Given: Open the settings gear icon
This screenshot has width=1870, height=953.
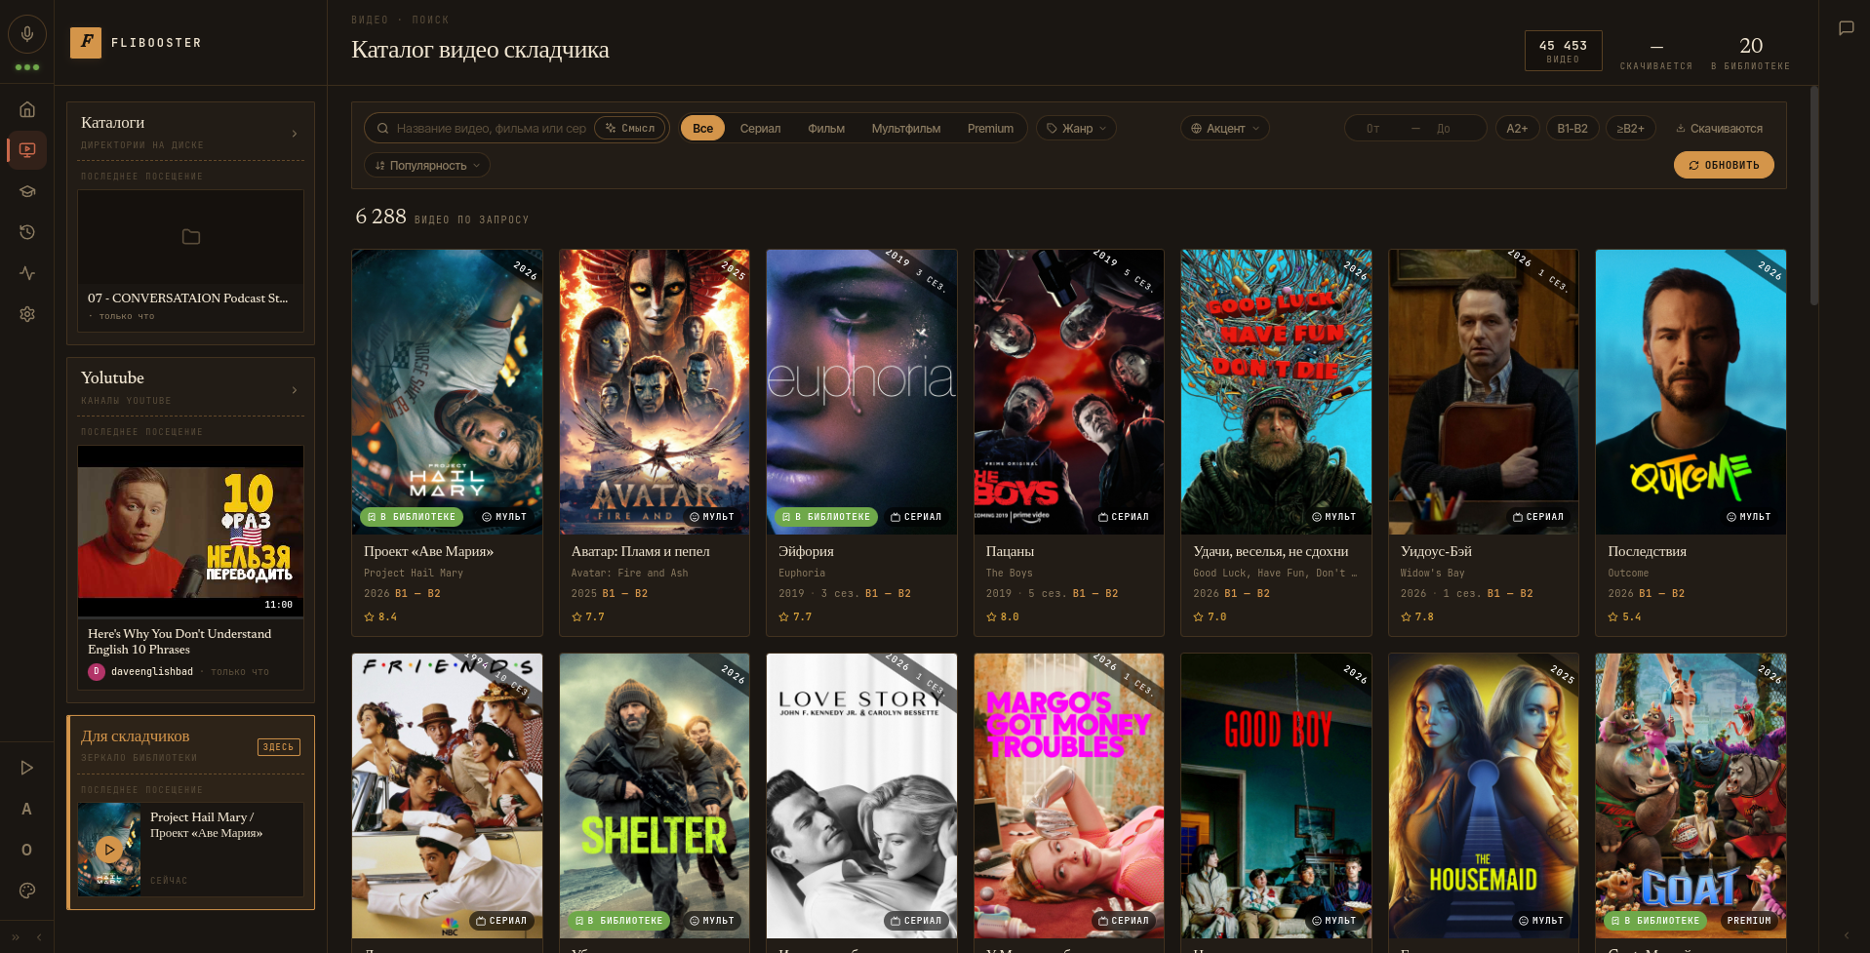Looking at the screenshot, I should click(27, 314).
